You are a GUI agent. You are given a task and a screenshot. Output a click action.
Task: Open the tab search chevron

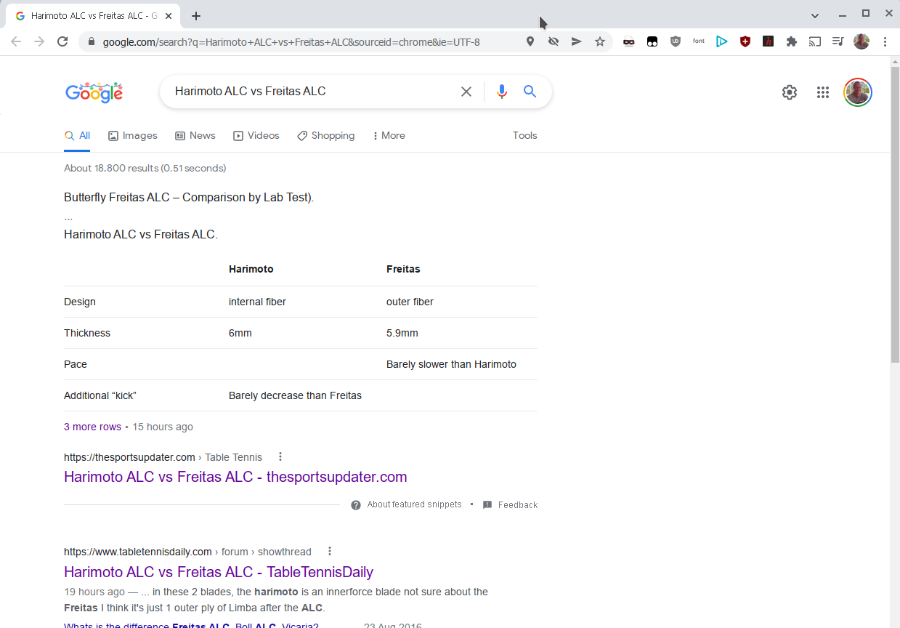click(815, 15)
